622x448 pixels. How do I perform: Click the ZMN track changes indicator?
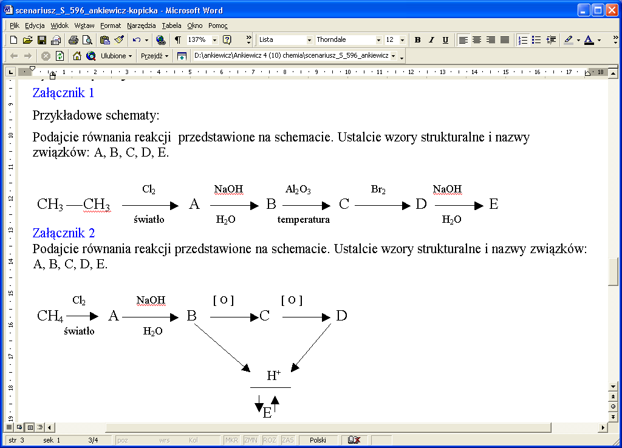251,440
